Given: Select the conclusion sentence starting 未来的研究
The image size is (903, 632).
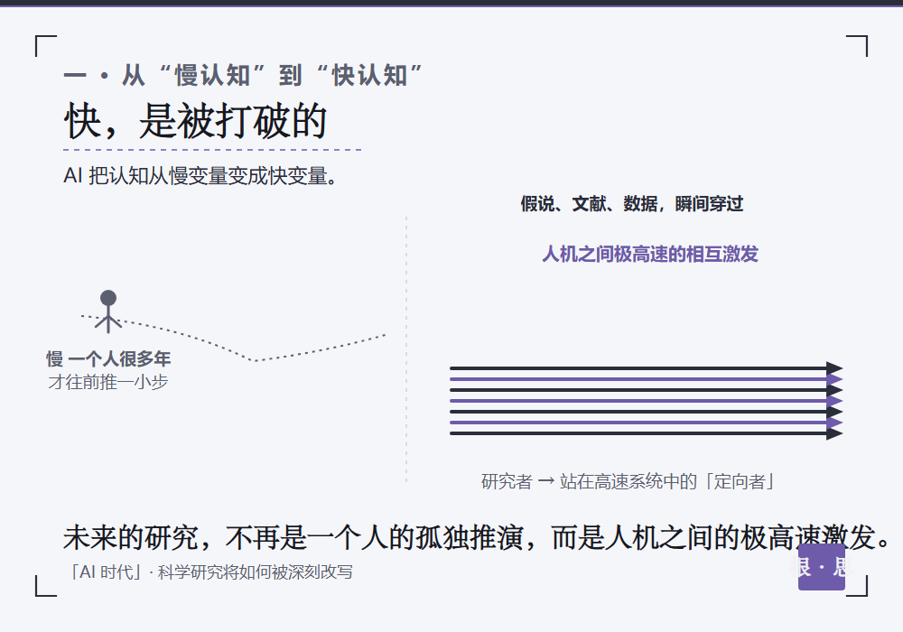Looking at the screenshot, I should pyautogui.click(x=478, y=537).
